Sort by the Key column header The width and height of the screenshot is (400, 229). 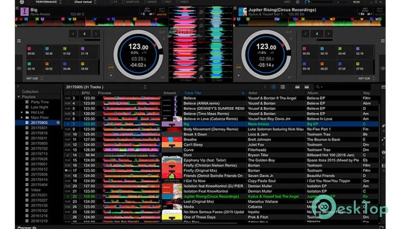coord(367,93)
